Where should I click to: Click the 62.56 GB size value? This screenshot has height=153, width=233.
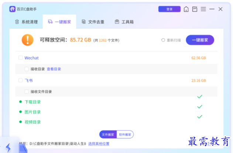199,58
